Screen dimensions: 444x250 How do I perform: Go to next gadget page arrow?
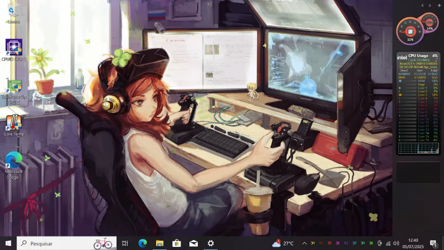[430, 5]
